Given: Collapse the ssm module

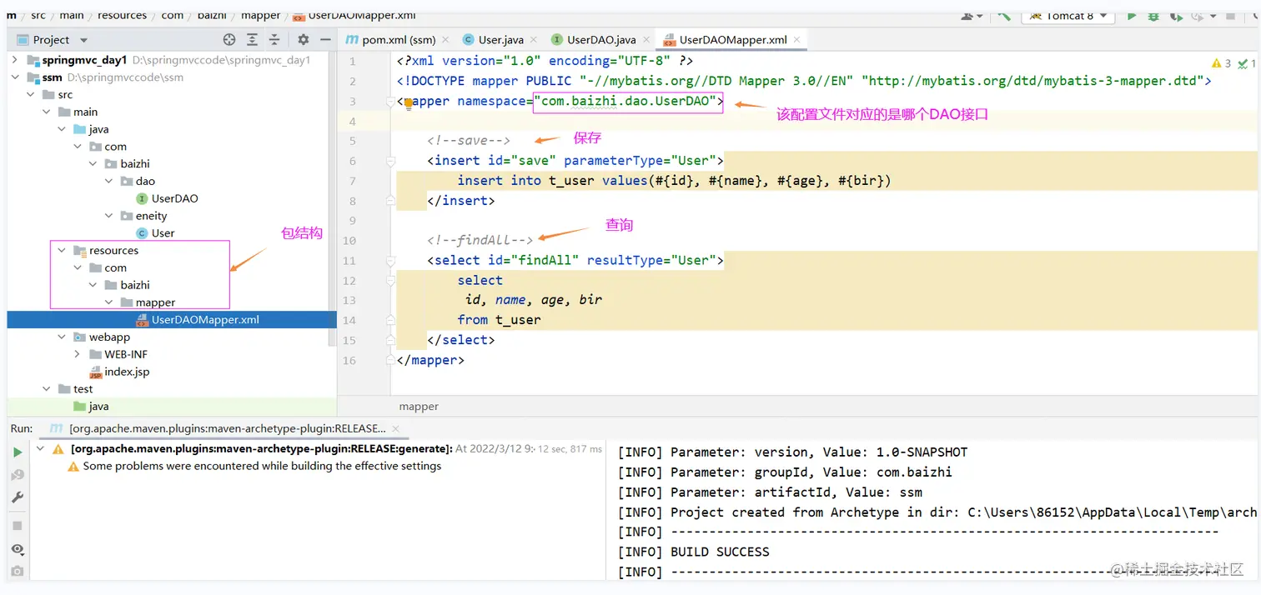Looking at the screenshot, I should 15,77.
